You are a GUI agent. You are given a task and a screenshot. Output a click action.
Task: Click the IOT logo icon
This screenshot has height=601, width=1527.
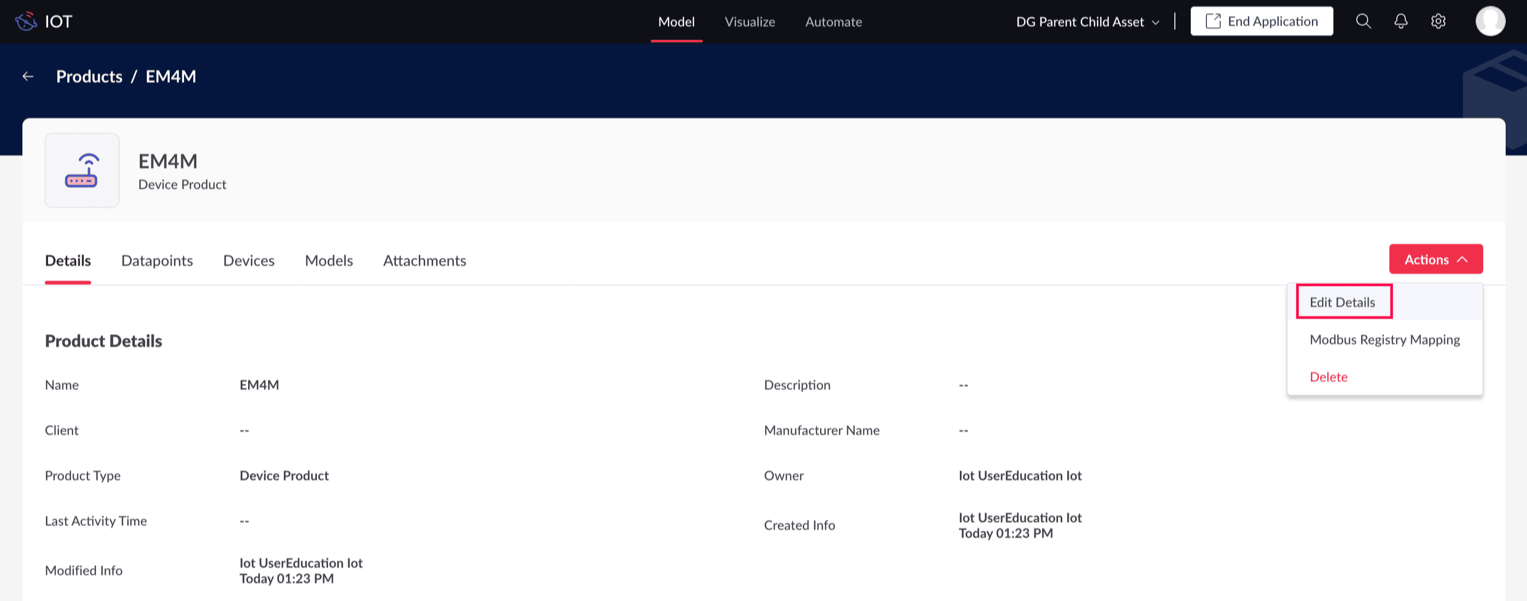[x=26, y=21]
